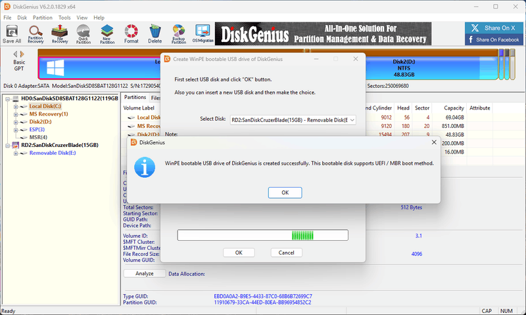Select MS Recovery(1) in the tree
526x315 pixels.
coord(49,114)
